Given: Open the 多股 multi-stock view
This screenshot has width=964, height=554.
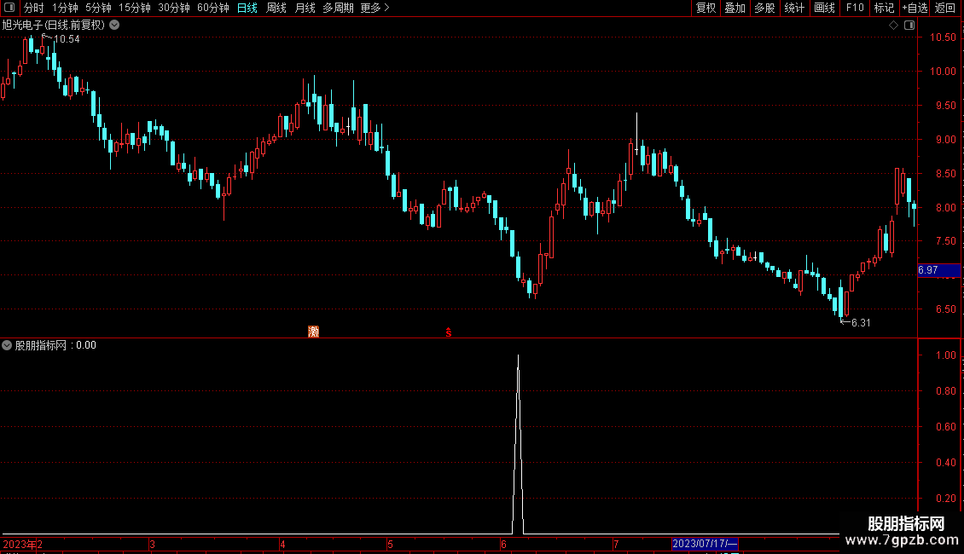Looking at the screenshot, I should tap(765, 8).
